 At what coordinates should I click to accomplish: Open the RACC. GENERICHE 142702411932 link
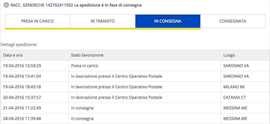point(42,5)
